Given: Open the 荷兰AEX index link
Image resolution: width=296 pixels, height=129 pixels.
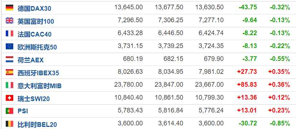Looking at the screenshot, I should (30, 60).
